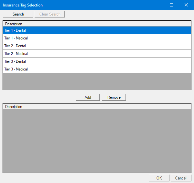Click the empty gray area below Tier 3 - Medical
Image resolution: width=194 pixels, height=183 pixels.
coord(97,81)
